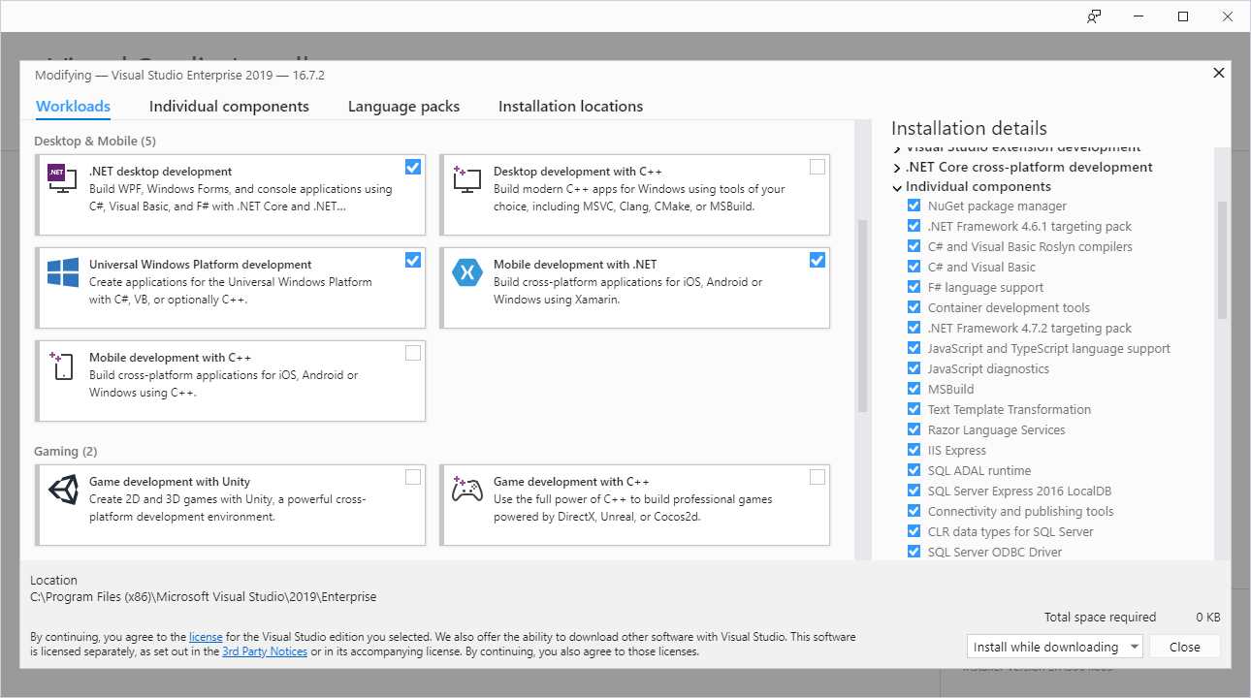
Task: Click the license hyperlink
Action: tap(206, 636)
